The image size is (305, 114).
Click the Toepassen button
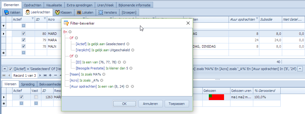[x=177, y=104]
